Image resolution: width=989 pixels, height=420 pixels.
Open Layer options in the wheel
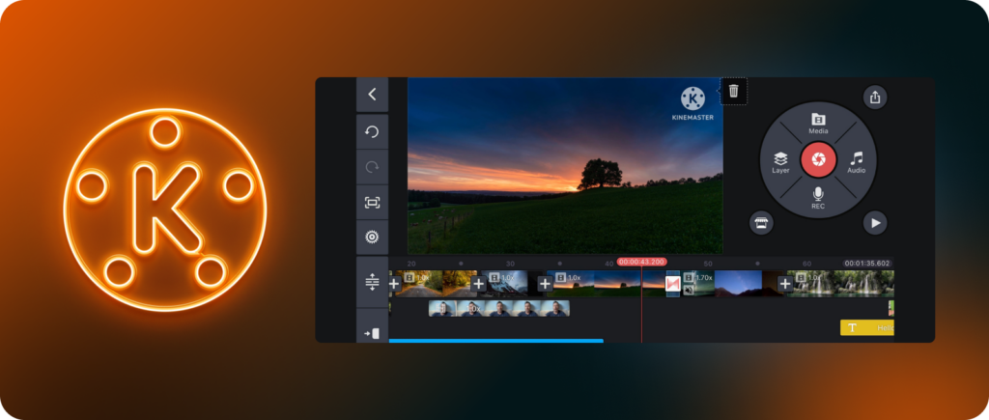(781, 161)
